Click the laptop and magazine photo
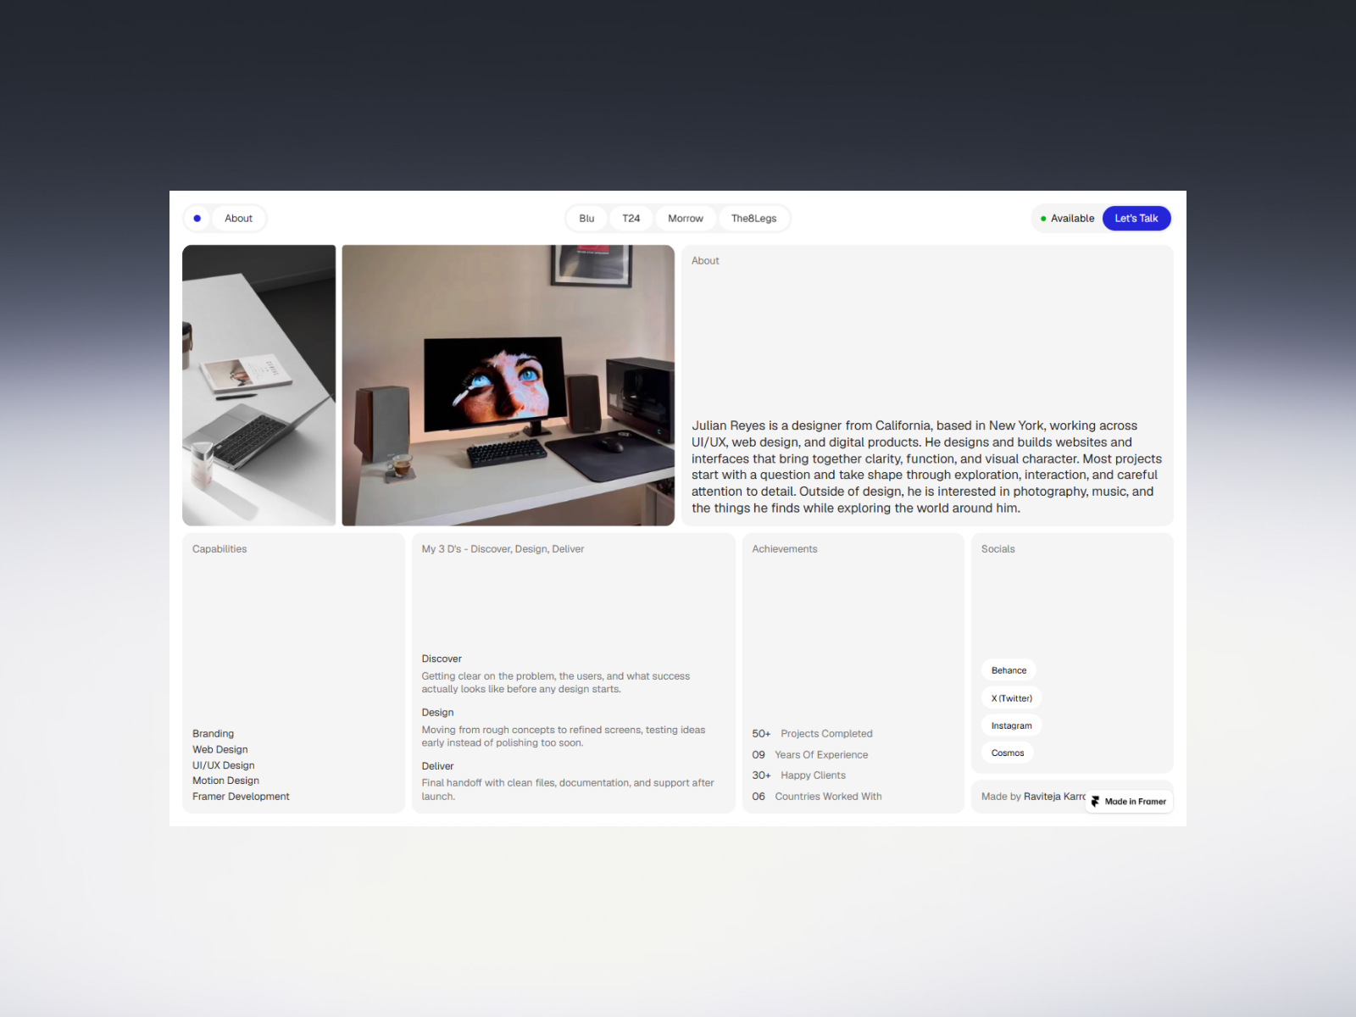The height and width of the screenshot is (1017, 1356). click(x=258, y=386)
